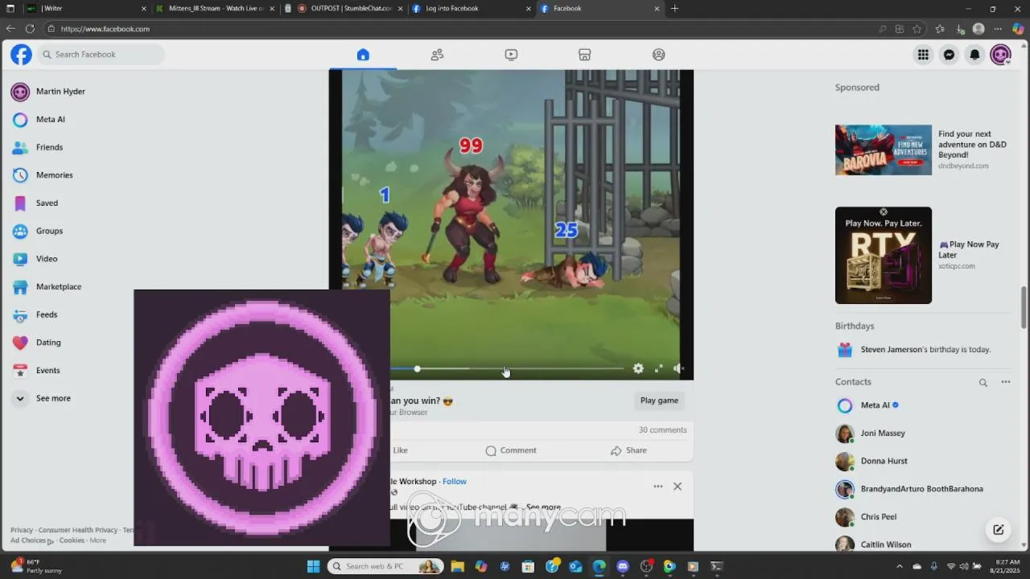
Task: Open Contacts options three-dot menu
Action: [1006, 382]
